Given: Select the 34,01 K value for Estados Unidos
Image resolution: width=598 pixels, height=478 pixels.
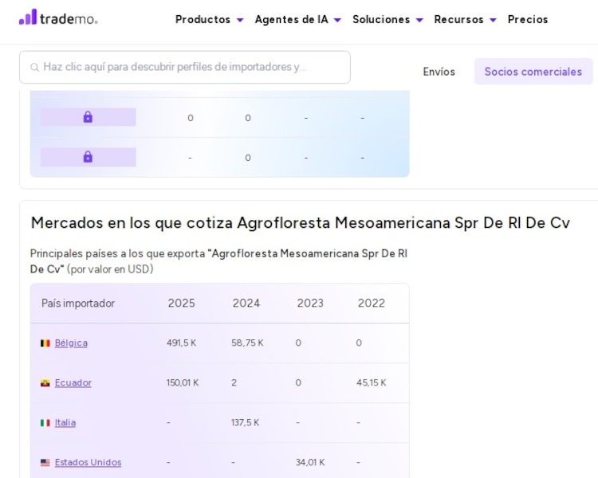Looking at the screenshot, I should pos(310,462).
